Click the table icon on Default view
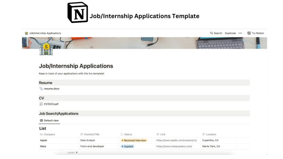 [41, 120]
